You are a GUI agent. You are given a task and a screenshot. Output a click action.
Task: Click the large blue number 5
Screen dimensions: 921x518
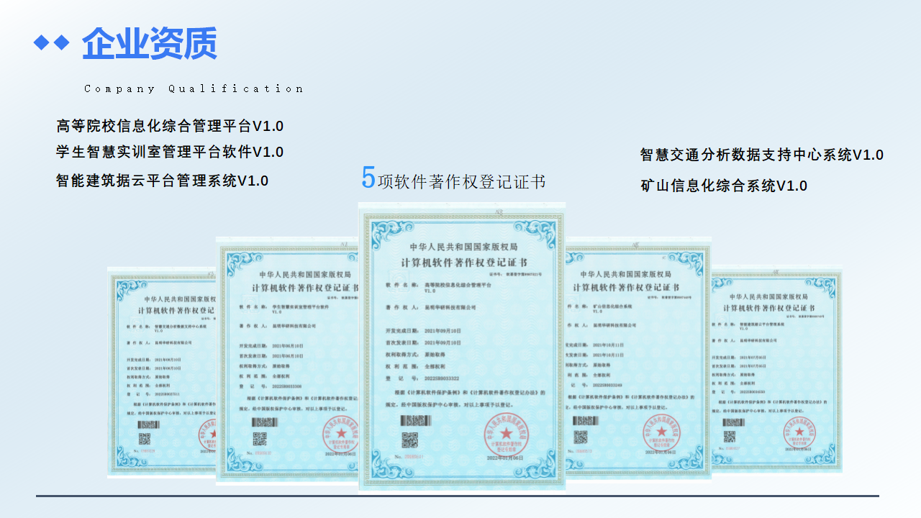point(368,178)
